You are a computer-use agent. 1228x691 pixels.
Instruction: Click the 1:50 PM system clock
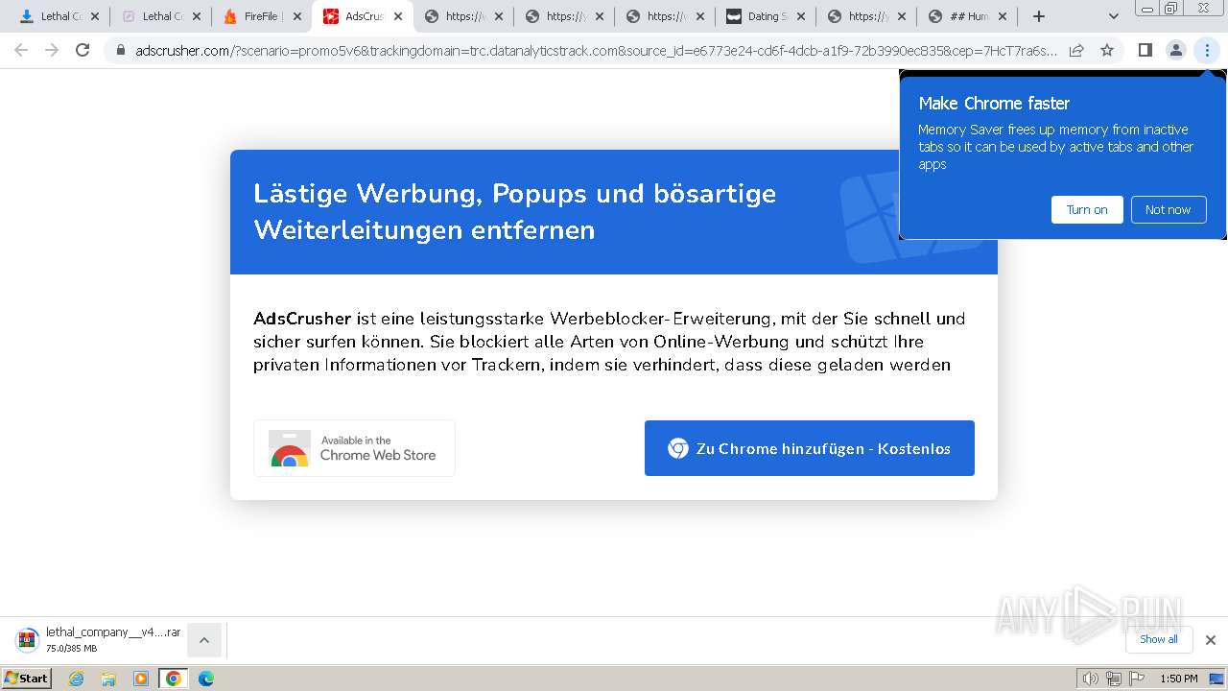point(1179,679)
